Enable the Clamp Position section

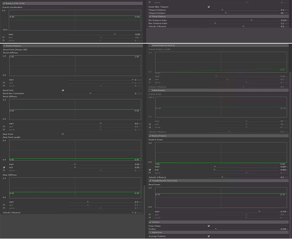(151, 46)
